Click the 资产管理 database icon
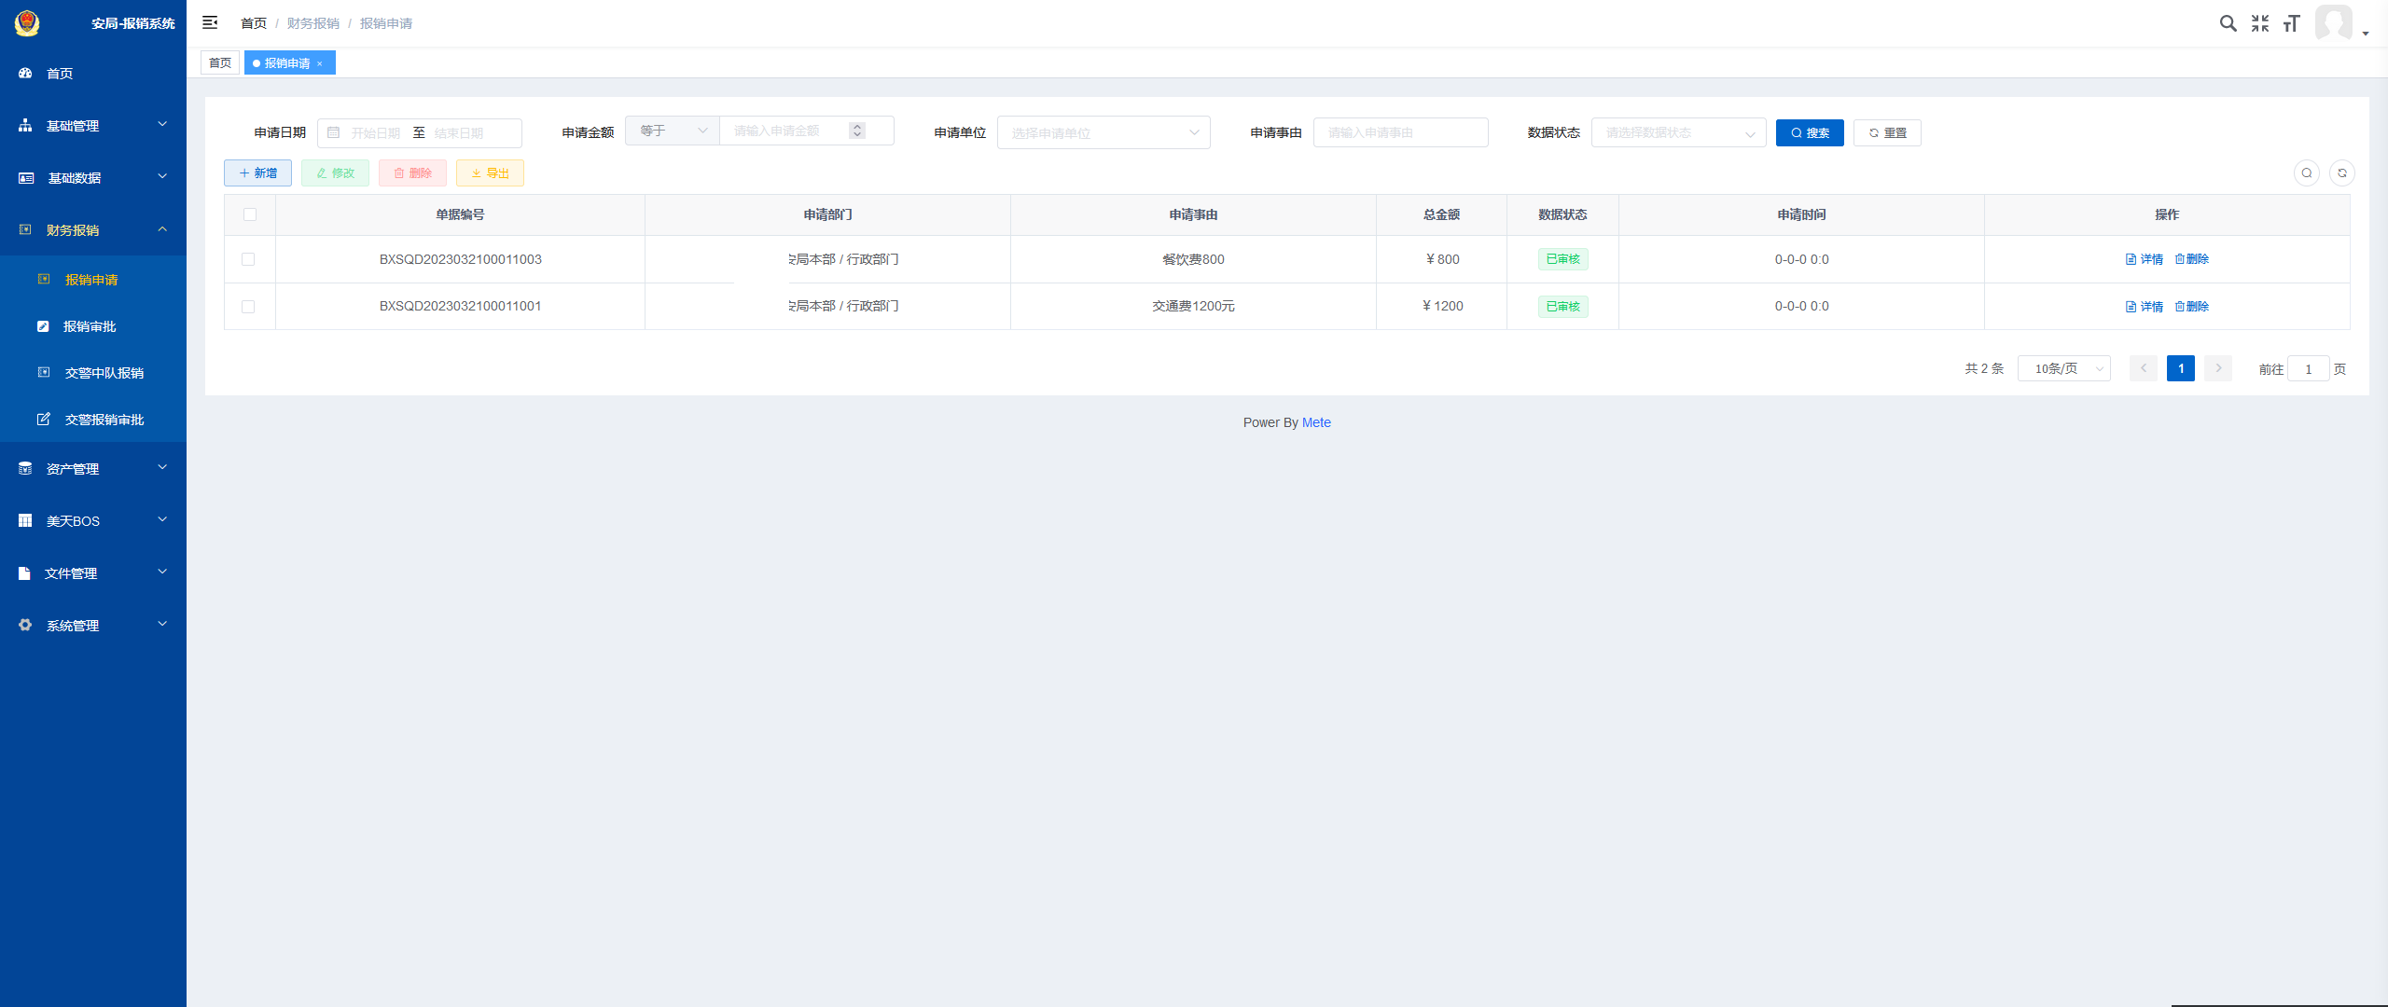This screenshot has height=1007, width=2388. [25, 468]
